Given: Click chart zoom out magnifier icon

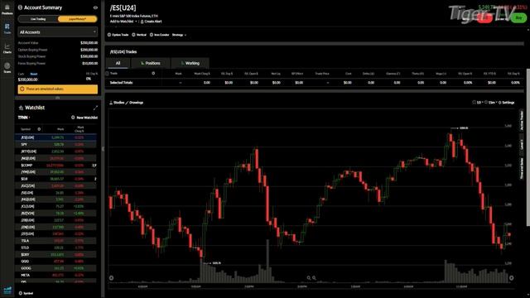Looking at the screenshot, I should (309, 278).
